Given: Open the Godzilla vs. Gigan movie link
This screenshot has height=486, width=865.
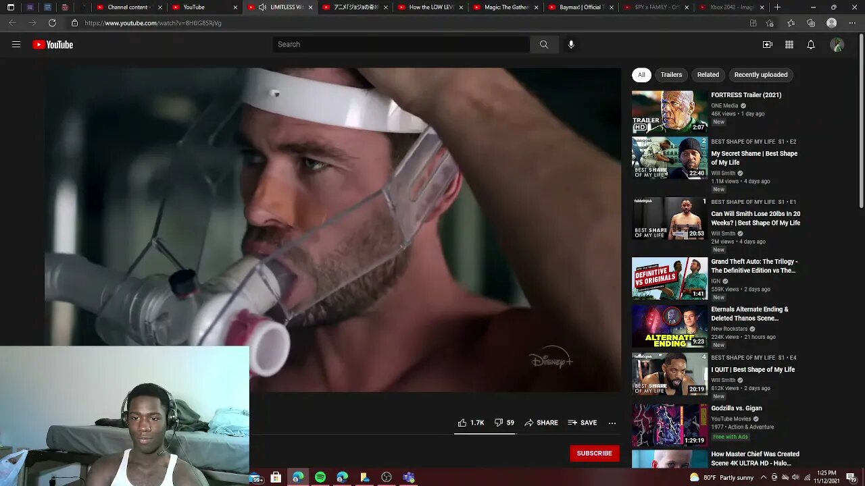Looking at the screenshot, I should tap(737, 408).
